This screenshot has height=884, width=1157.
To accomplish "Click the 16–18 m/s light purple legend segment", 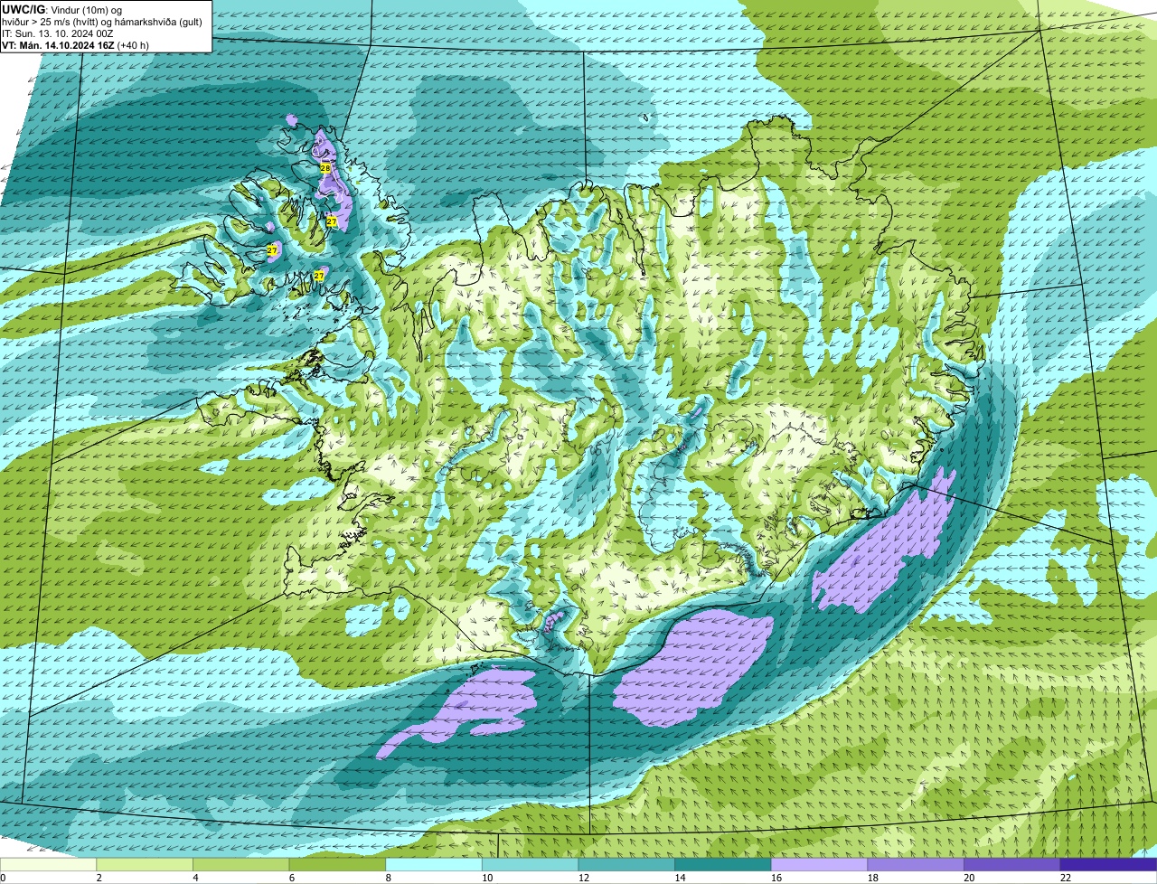I will coord(819,864).
